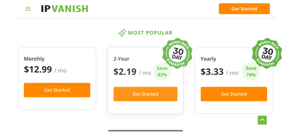
Task: Click the MOST POPULAR label text
Action: (x=150, y=33)
